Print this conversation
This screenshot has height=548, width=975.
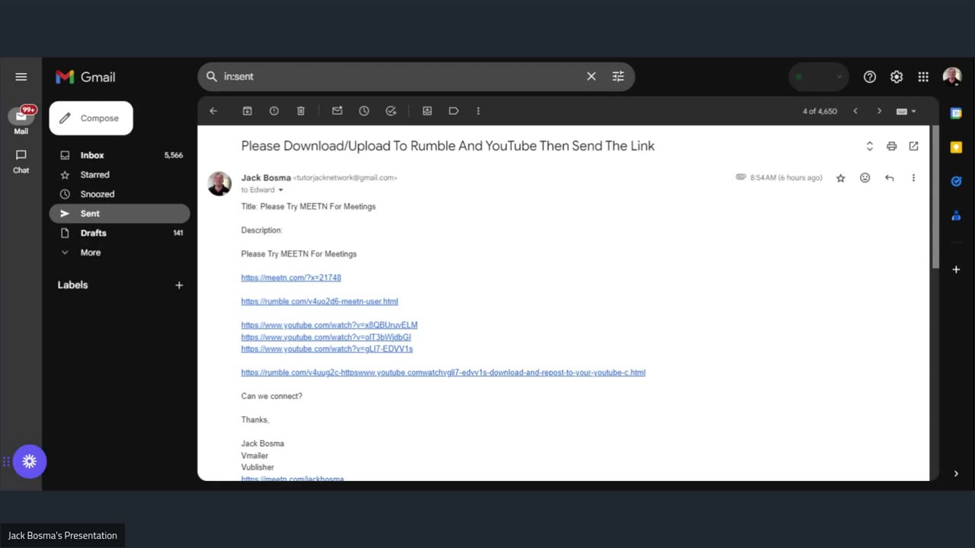point(891,146)
